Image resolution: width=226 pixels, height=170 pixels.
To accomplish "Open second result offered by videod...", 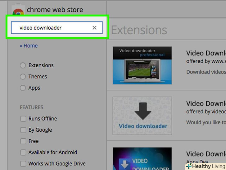I will coord(206,103).
